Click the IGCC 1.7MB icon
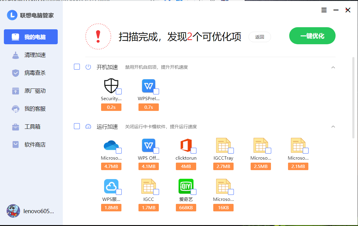Screen dimensions: 358x226 coord(149,186)
